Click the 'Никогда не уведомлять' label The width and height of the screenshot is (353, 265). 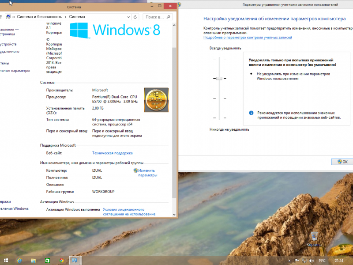click(229, 129)
